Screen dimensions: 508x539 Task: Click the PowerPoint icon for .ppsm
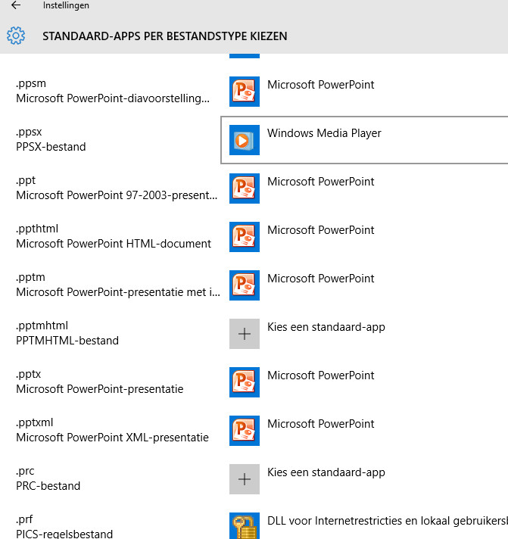tap(245, 92)
